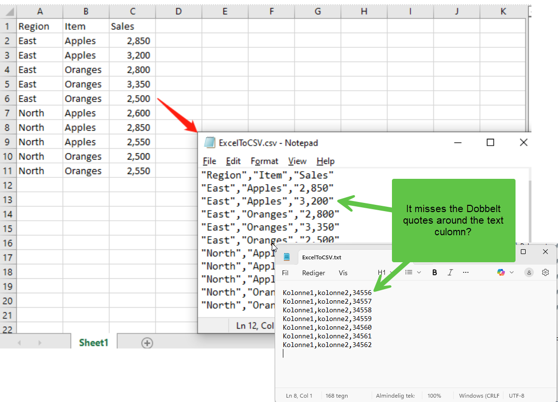Click the Almindelig tekst status entry
Image resolution: width=558 pixels, height=402 pixels.
(395, 396)
